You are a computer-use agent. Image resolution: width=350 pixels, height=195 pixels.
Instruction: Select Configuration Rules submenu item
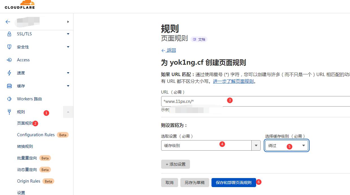click(36, 135)
